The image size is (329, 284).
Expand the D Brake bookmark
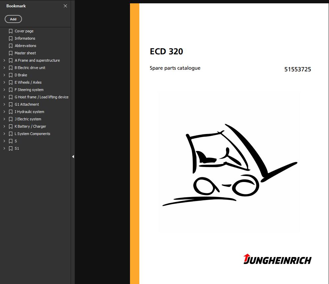point(4,75)
